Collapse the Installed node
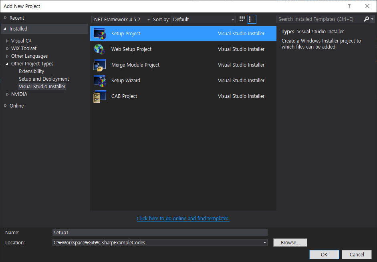This screenshot has width=377, height=262. coord(5,28)
